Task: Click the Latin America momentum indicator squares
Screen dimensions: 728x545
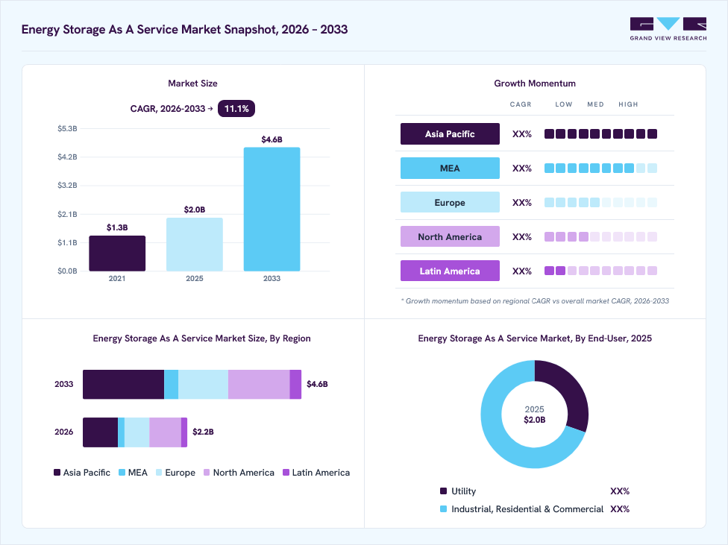Action: pyautogui.click(x=600, y=271)
